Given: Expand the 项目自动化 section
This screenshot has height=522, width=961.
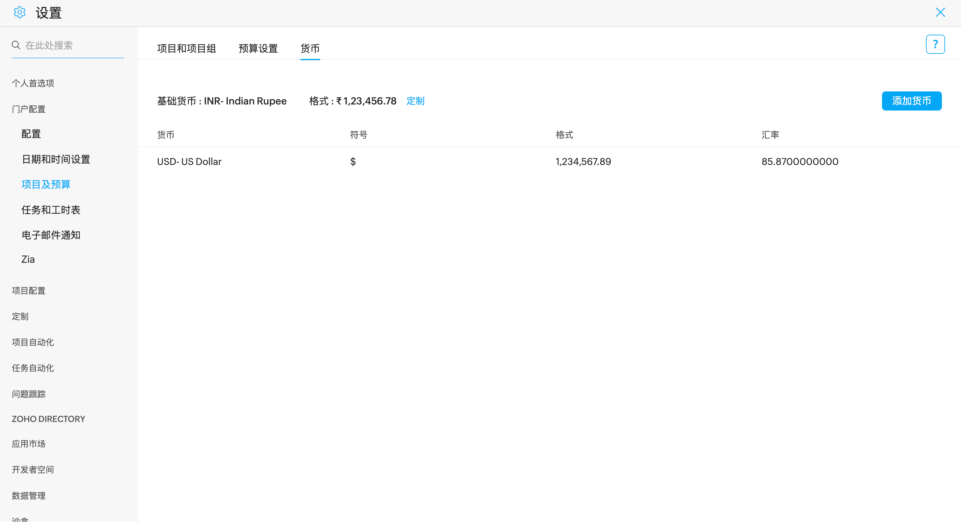Looking at the screenshot, I should [33, 342].
